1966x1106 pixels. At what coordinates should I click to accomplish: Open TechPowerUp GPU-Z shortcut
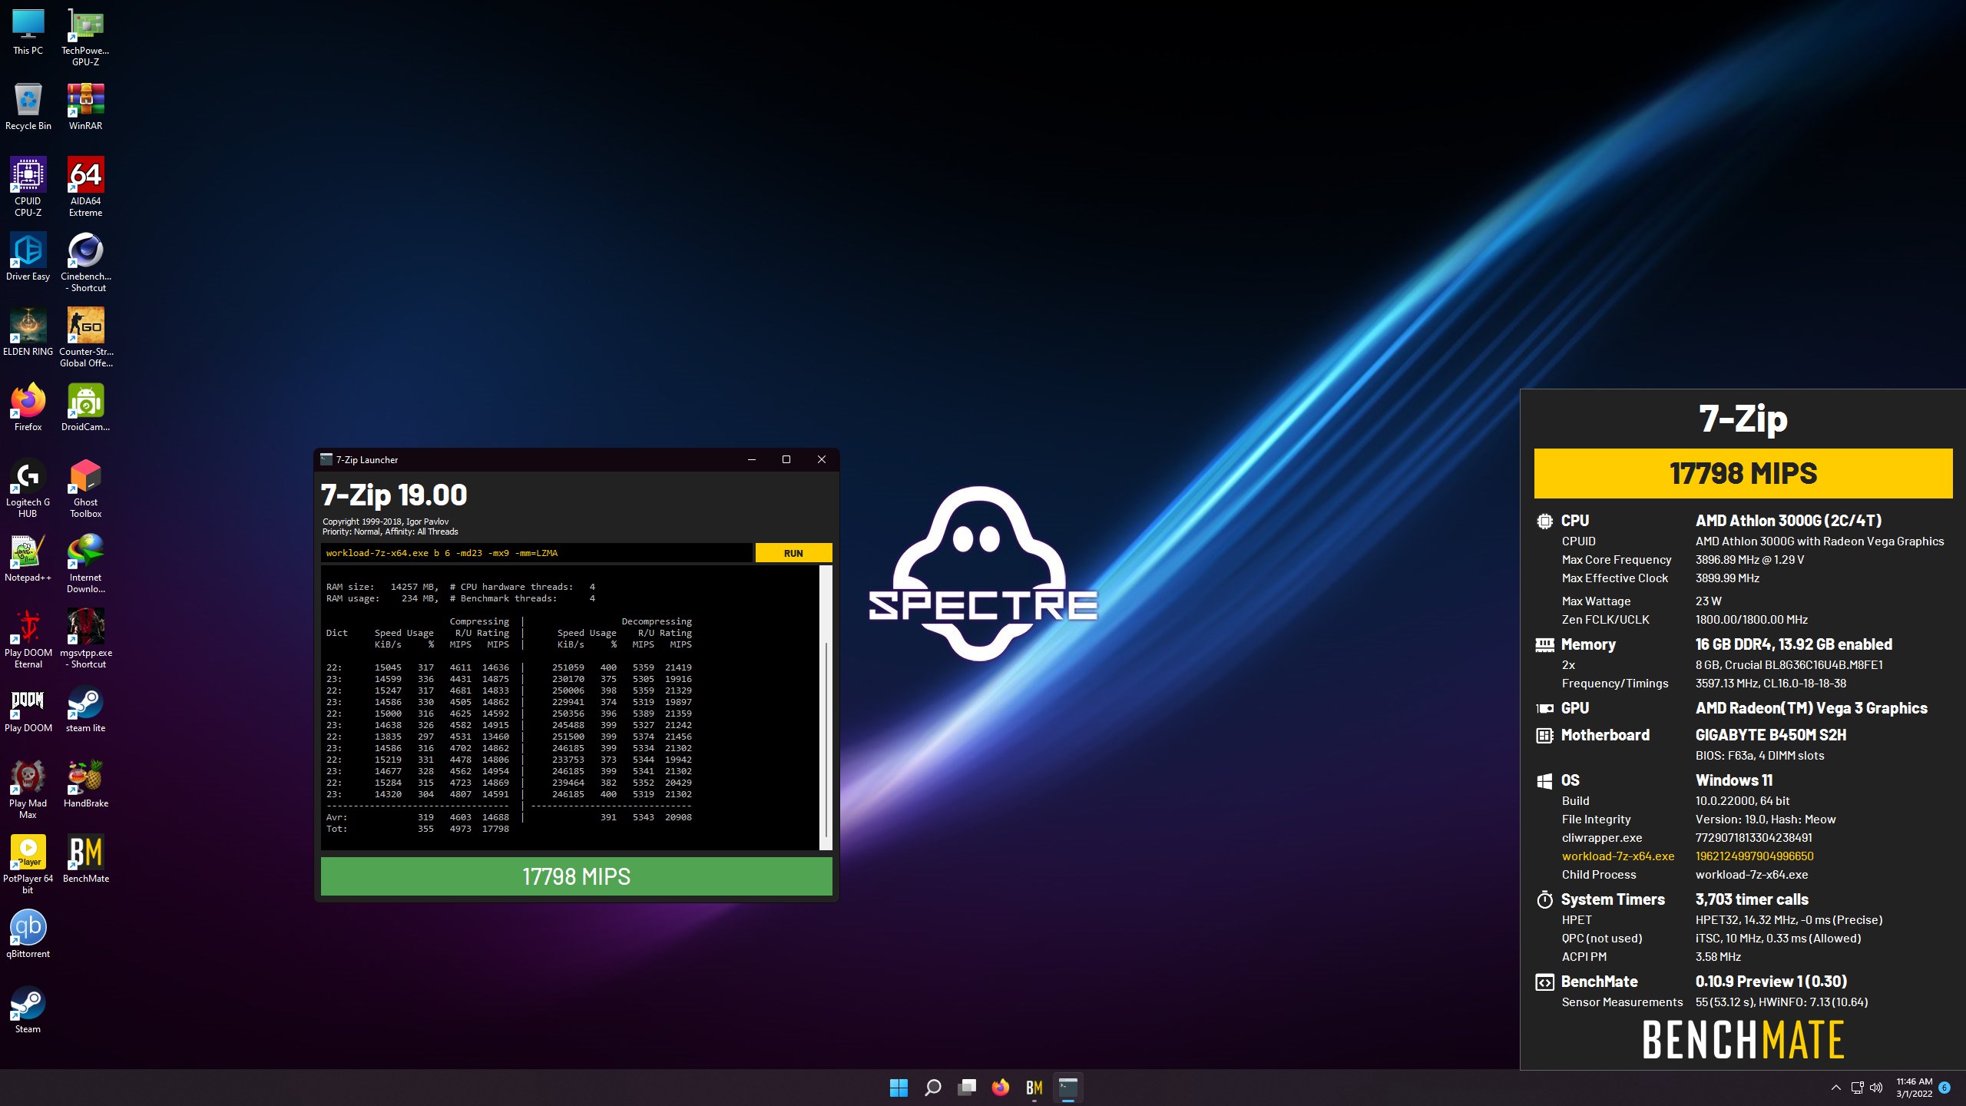(85, 37)
